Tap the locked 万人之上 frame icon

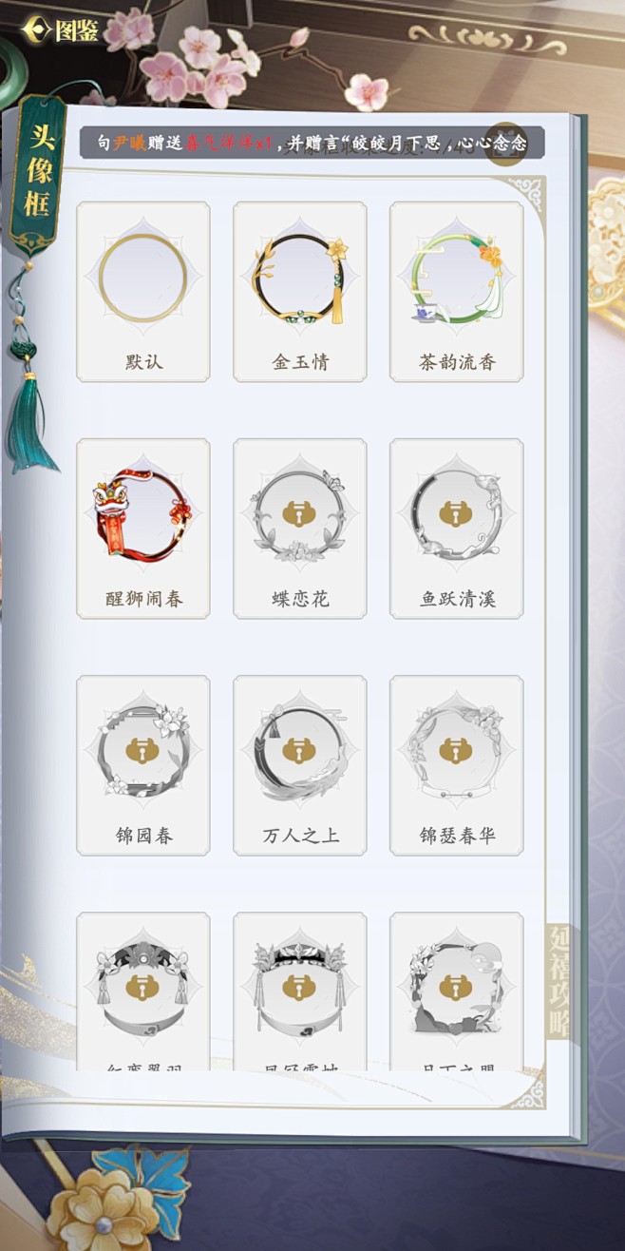click(300, 751)
